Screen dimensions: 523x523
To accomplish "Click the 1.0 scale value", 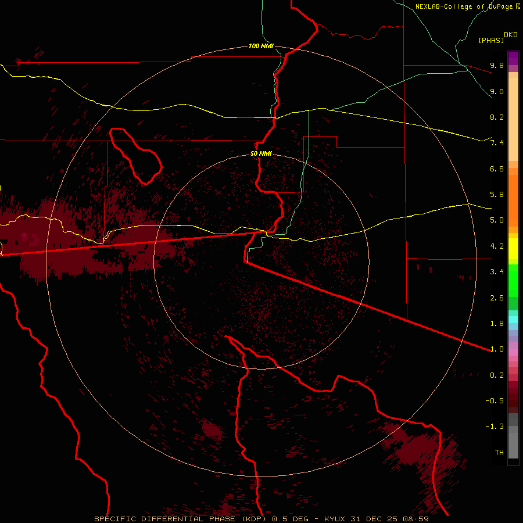I will click(497, 349).
